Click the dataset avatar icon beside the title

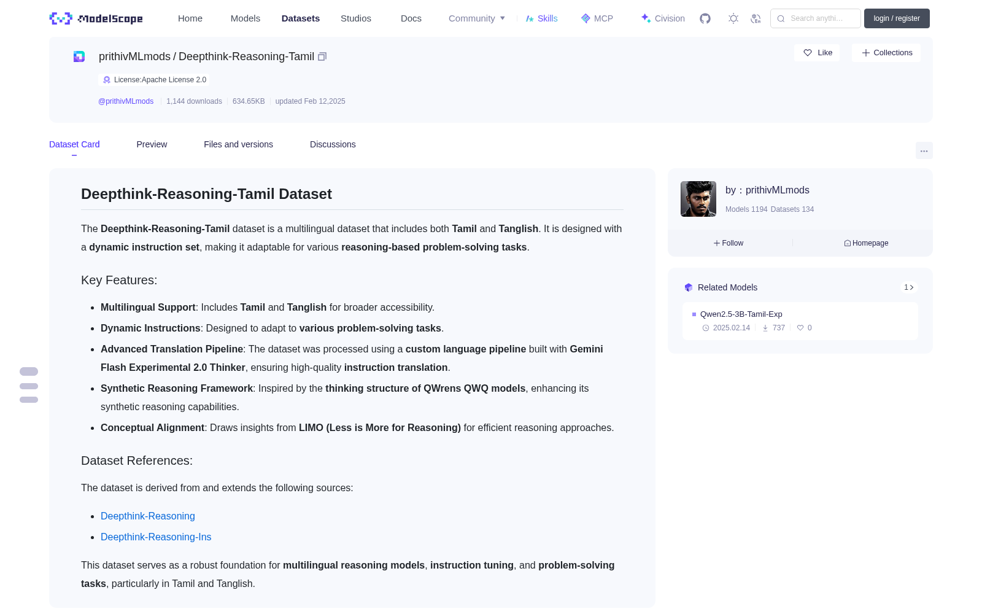(x=79, y=56)
